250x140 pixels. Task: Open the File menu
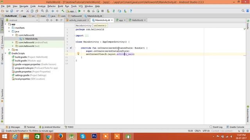pyautogui.click(x=3, y=6)
